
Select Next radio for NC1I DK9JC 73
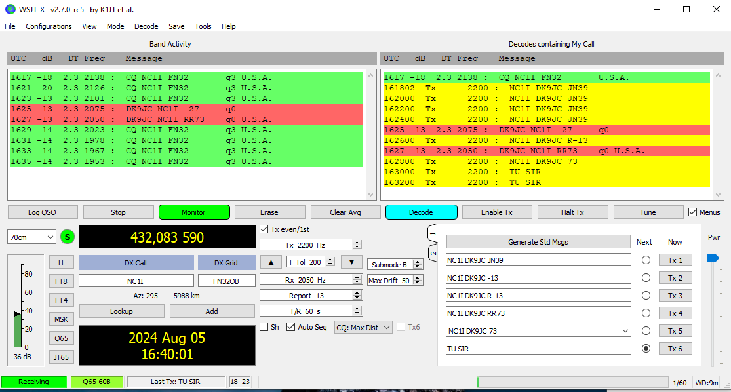[x=646, y=331]
